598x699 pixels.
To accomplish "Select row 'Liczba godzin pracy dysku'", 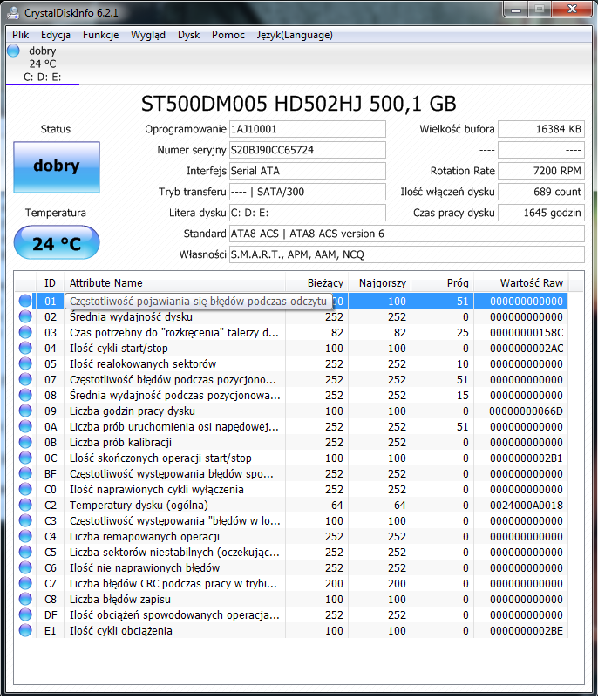I will click(292, 411).
